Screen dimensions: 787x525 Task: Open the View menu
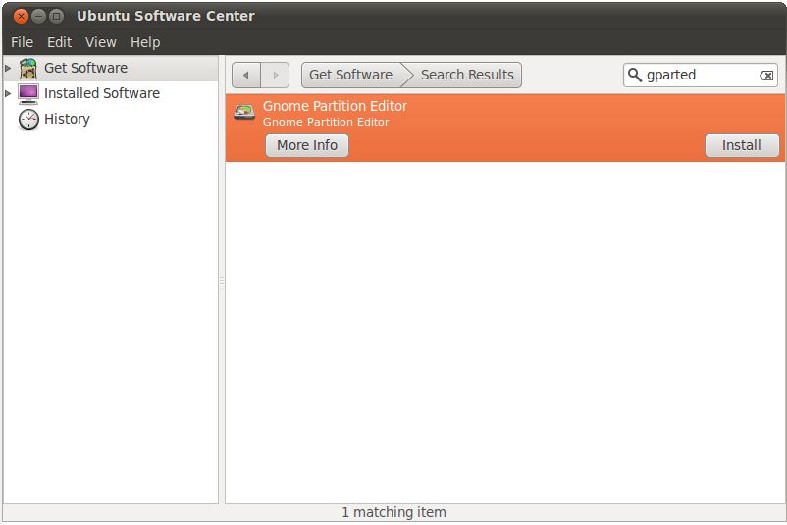coord(100,42)
